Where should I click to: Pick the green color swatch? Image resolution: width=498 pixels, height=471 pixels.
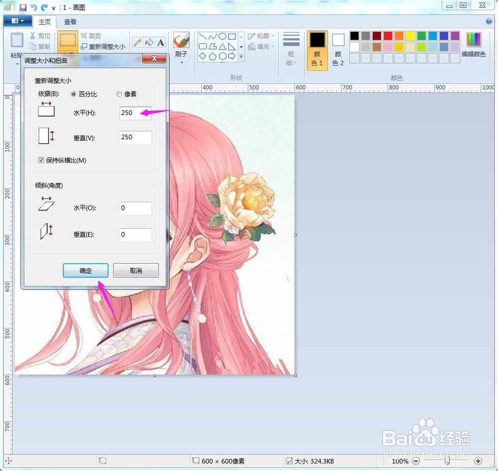421,35
